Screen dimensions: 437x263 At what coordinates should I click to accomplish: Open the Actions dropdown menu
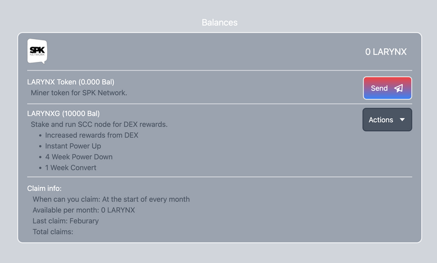click(x=387, y=120)
